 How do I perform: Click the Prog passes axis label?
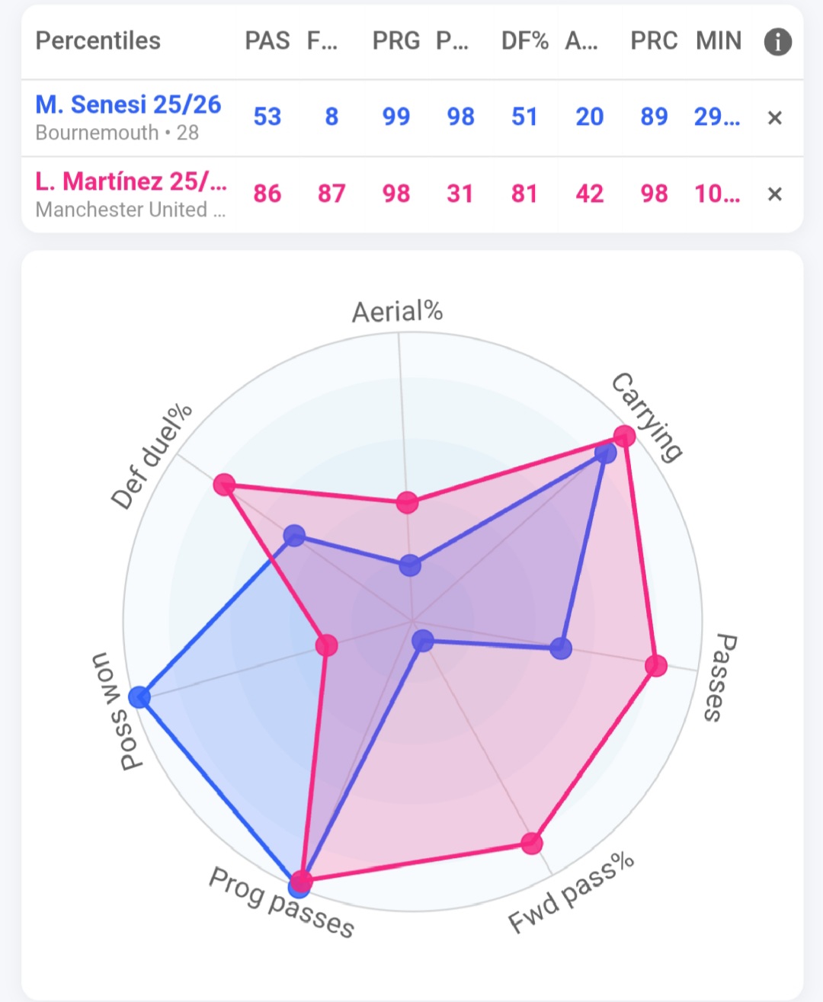point(282,902)
